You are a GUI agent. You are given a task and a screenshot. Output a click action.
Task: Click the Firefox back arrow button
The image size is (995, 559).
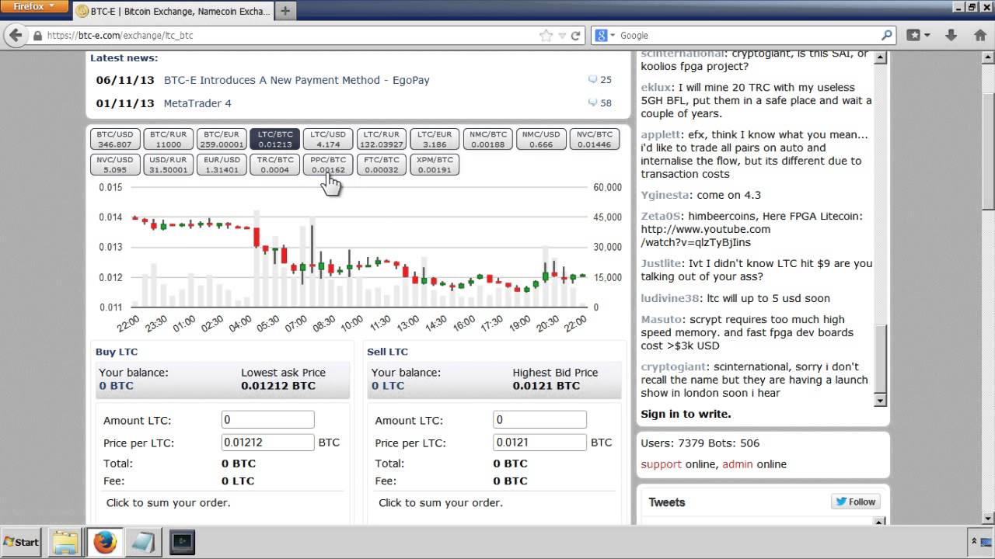pos(16,35)
